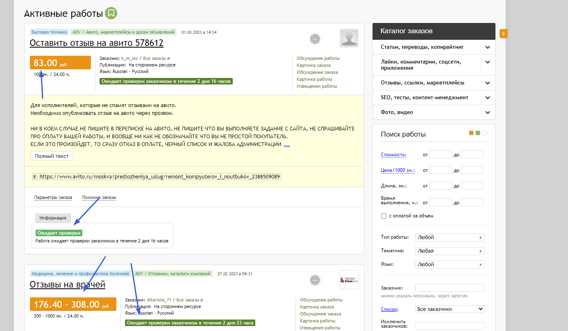Click the white square icon in Поиск работы

pos(484,133)
